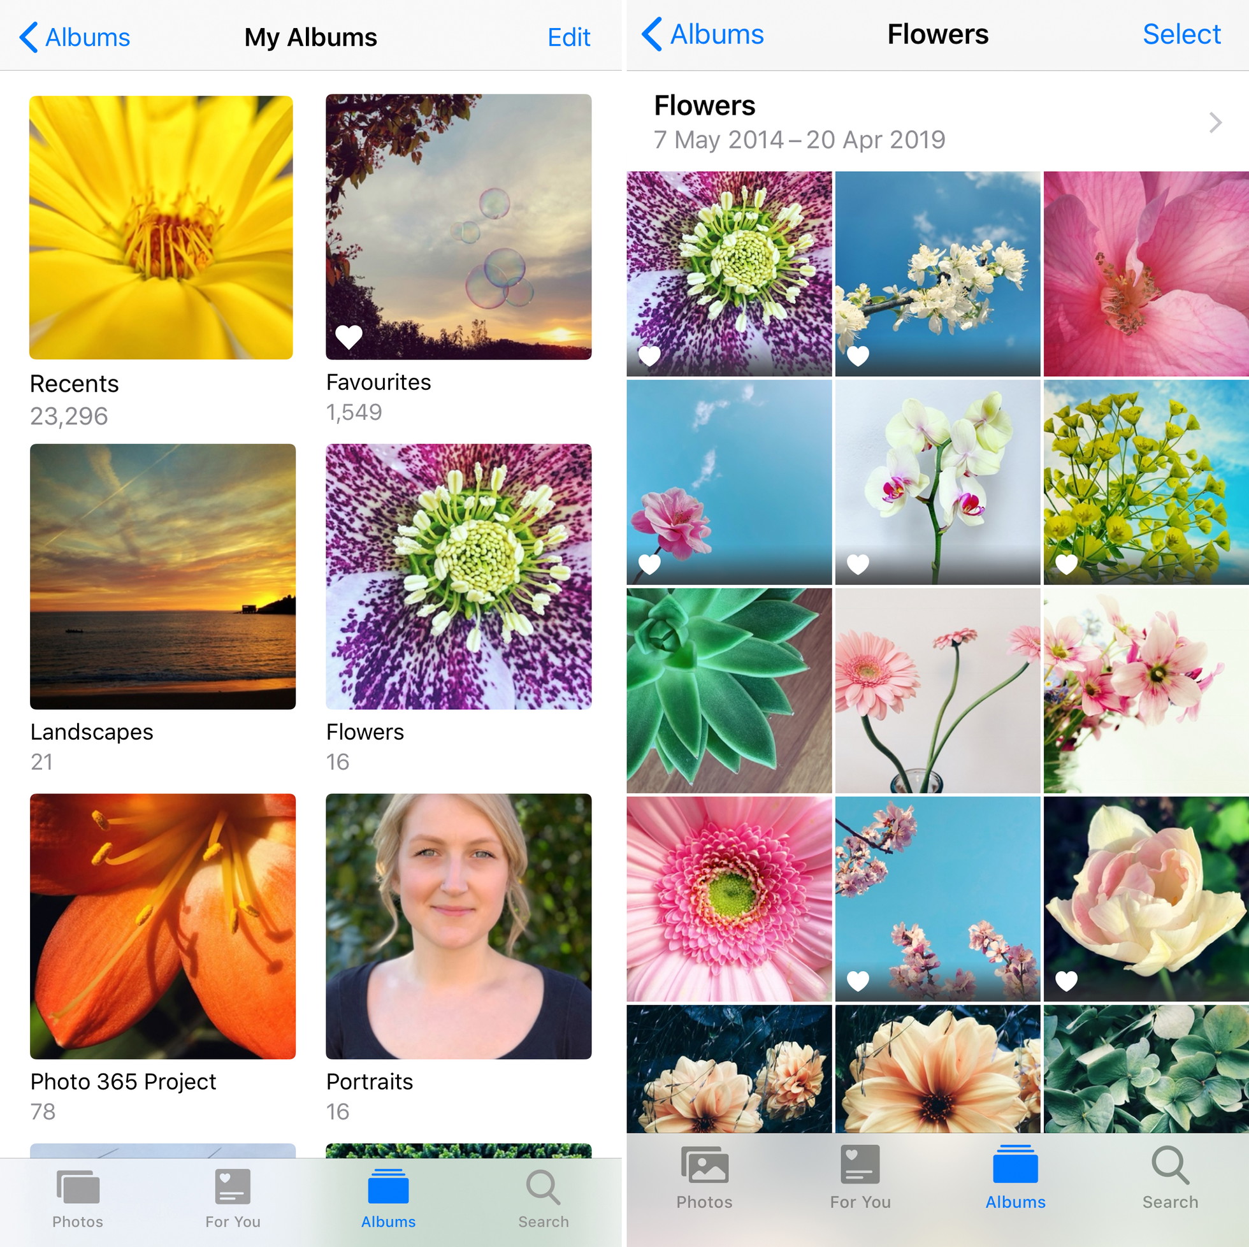This screenshot has width=1249, height=1247.
Task: Tap the chevron arrow next to Flowers title
Action: (1213, 122)
